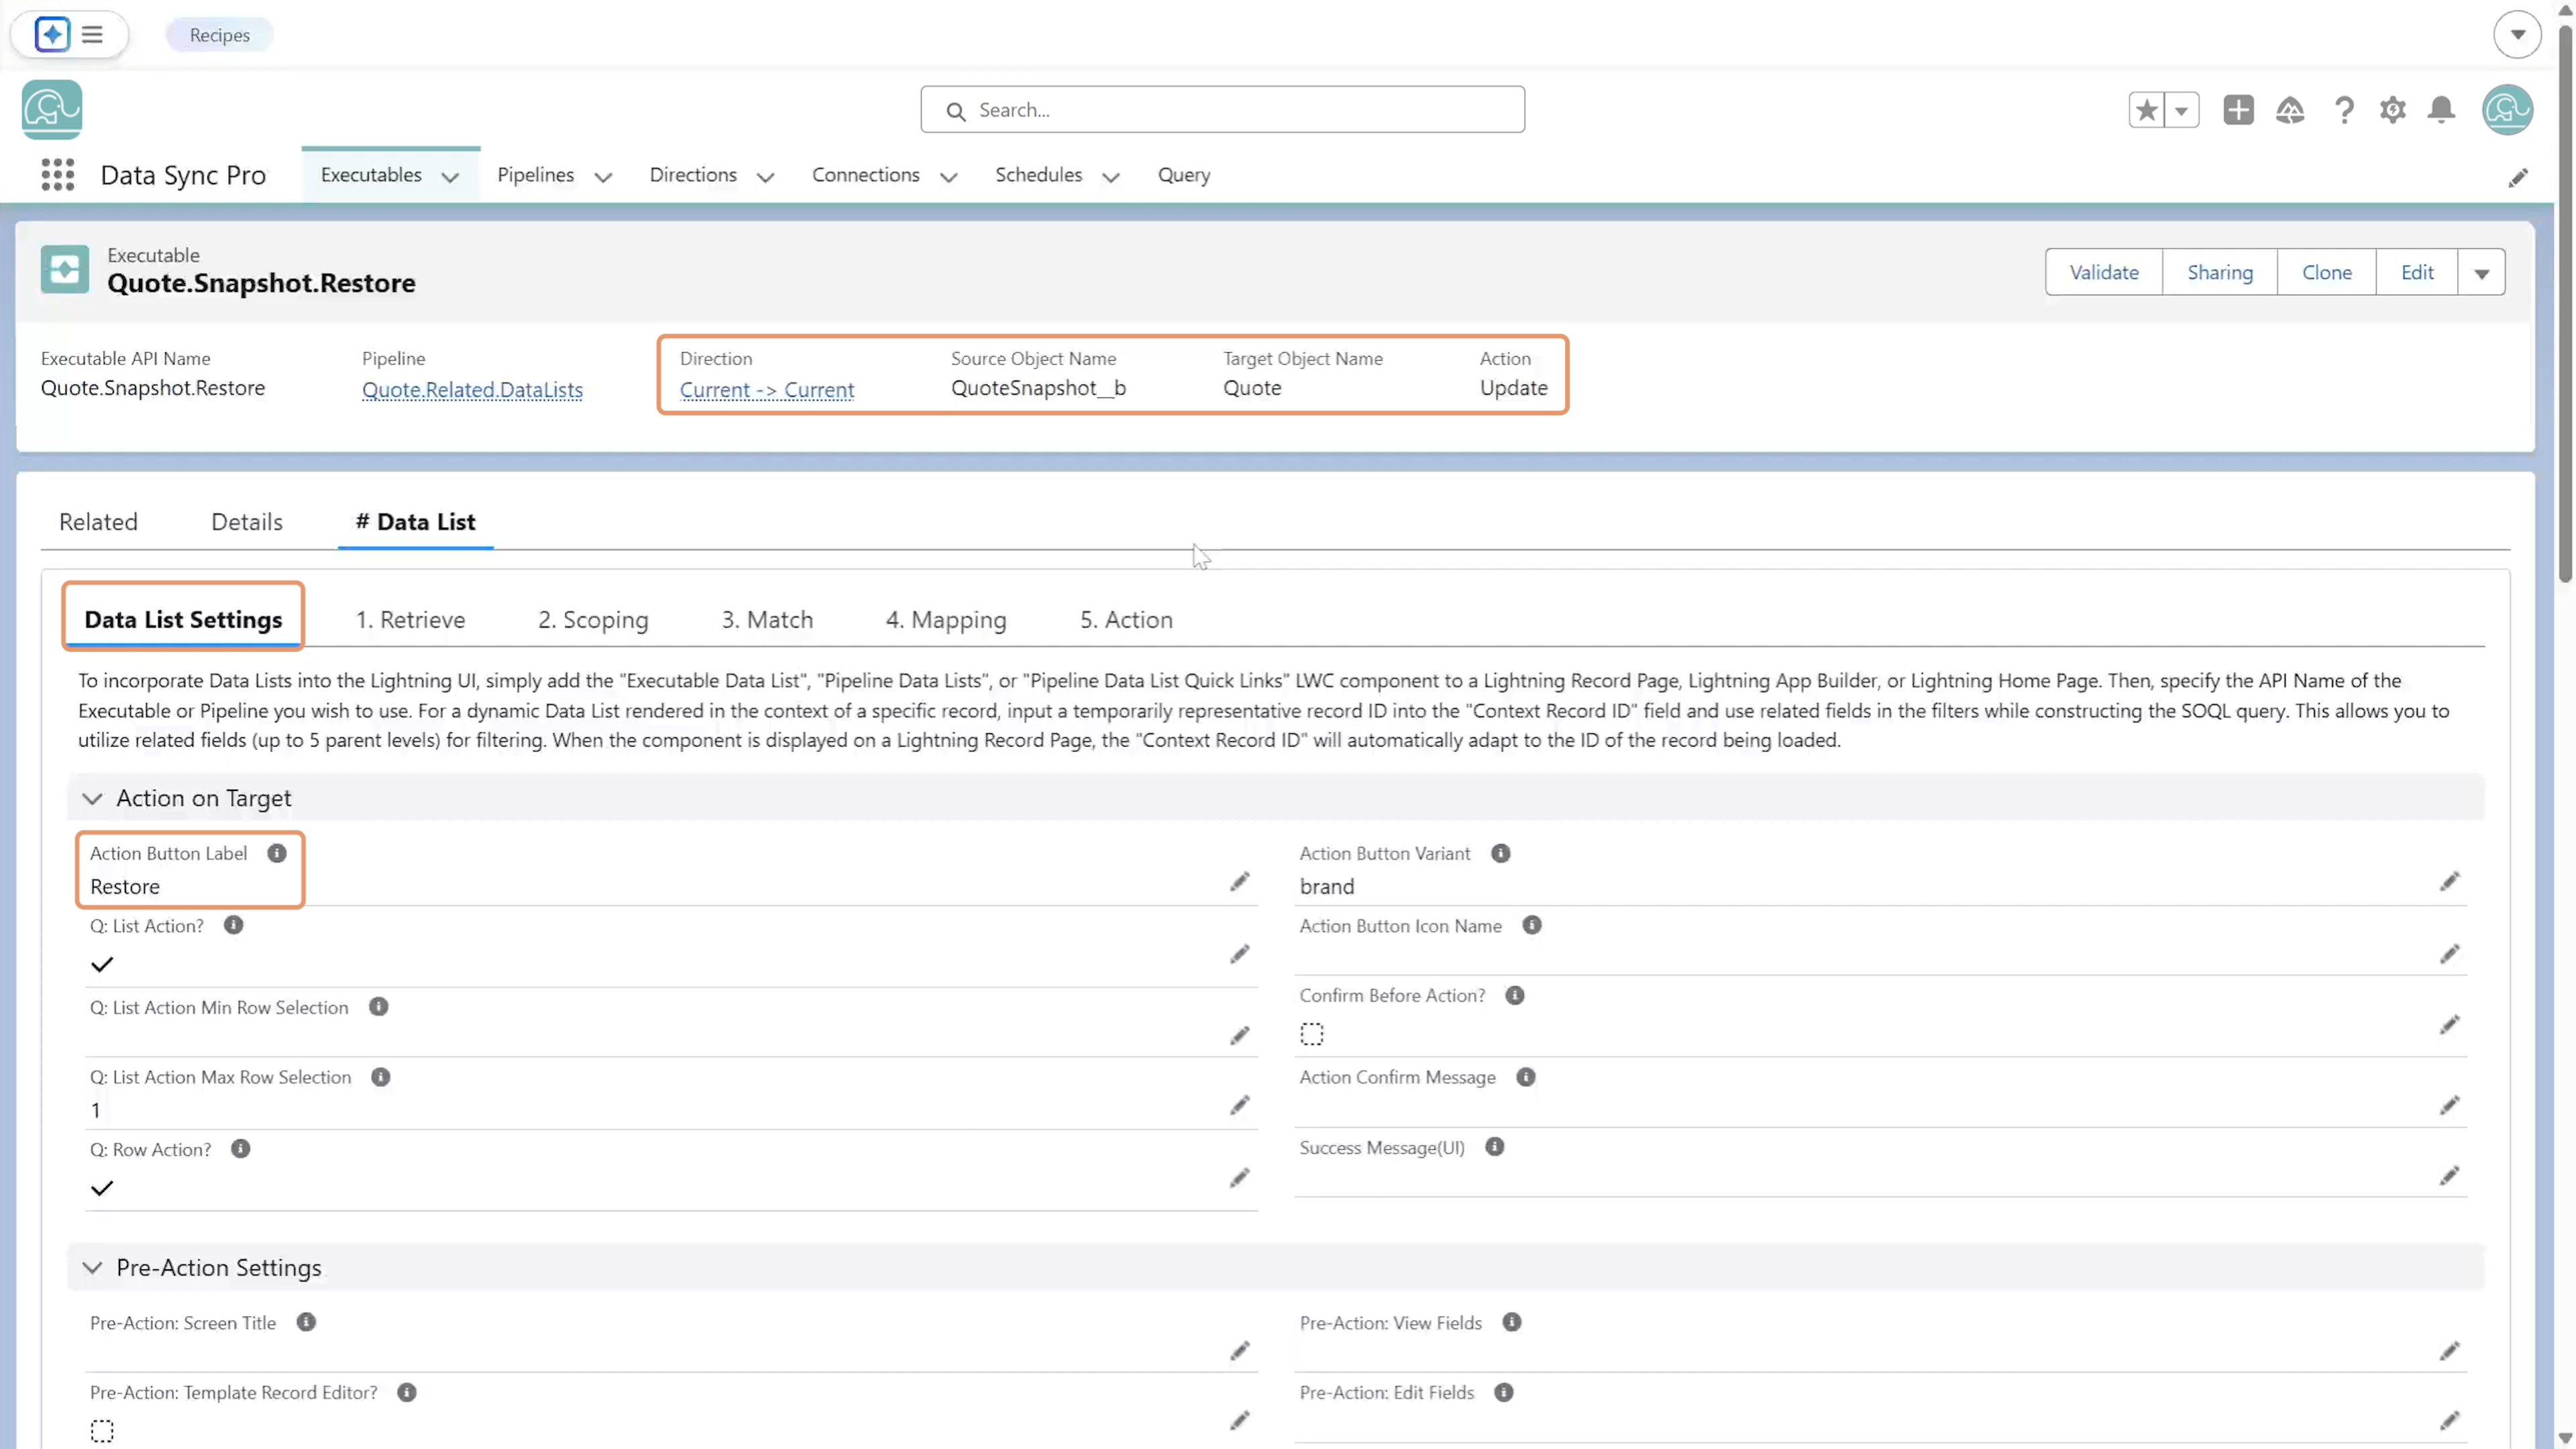Select the 2. Scoping sub-tab
Image resolution: width=2576 pixels, height=1449 pixels.
pos(593,620)
